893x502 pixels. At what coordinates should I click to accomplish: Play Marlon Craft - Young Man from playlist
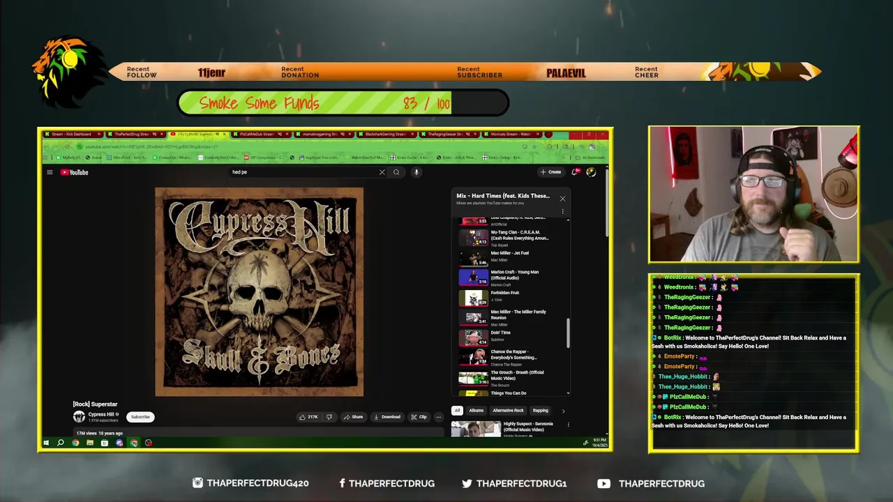[x=513, y=277]
